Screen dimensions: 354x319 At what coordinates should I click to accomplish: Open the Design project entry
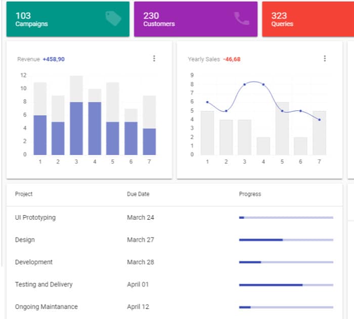coord(25,240)
